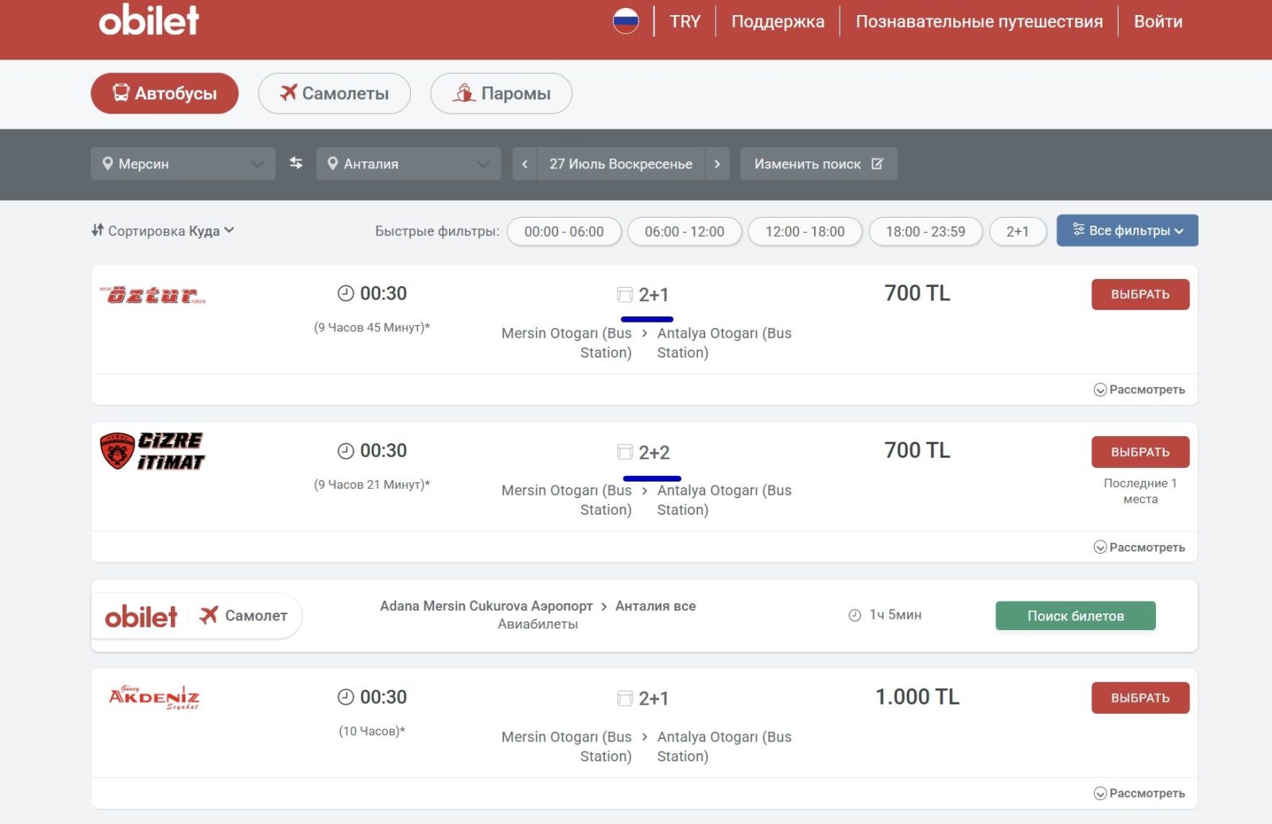The width and height of the screenshot is (1272, 824).
Task: Expand Рассмотреть for Akdeniz trip
Action: (x=1139, y=793)
